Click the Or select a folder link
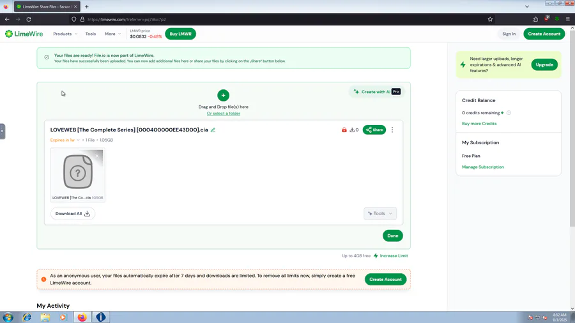The width and height of the screenshot is (575, 323). (224, 114)
